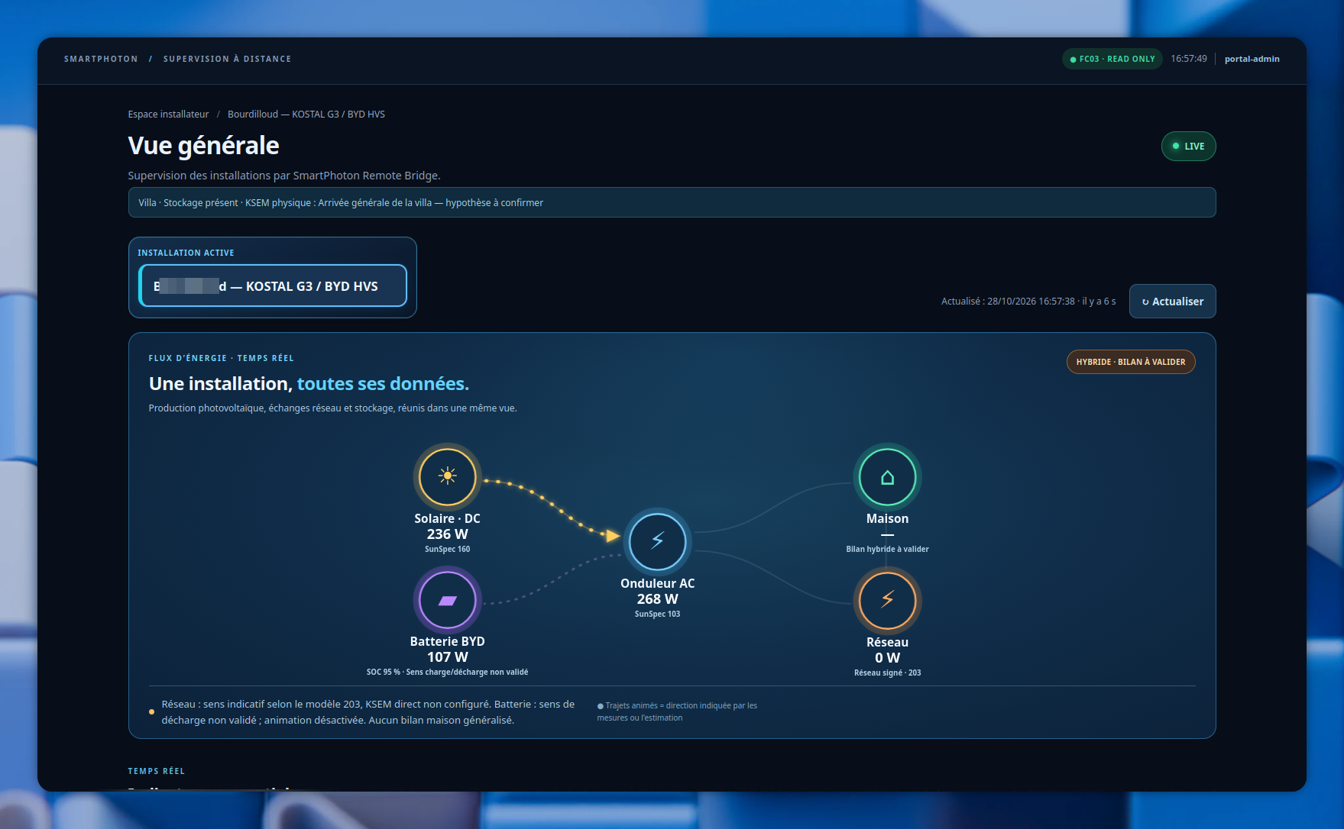Refresh data with the Actualiser button

pyautogui.click(x=1172, y=302)
